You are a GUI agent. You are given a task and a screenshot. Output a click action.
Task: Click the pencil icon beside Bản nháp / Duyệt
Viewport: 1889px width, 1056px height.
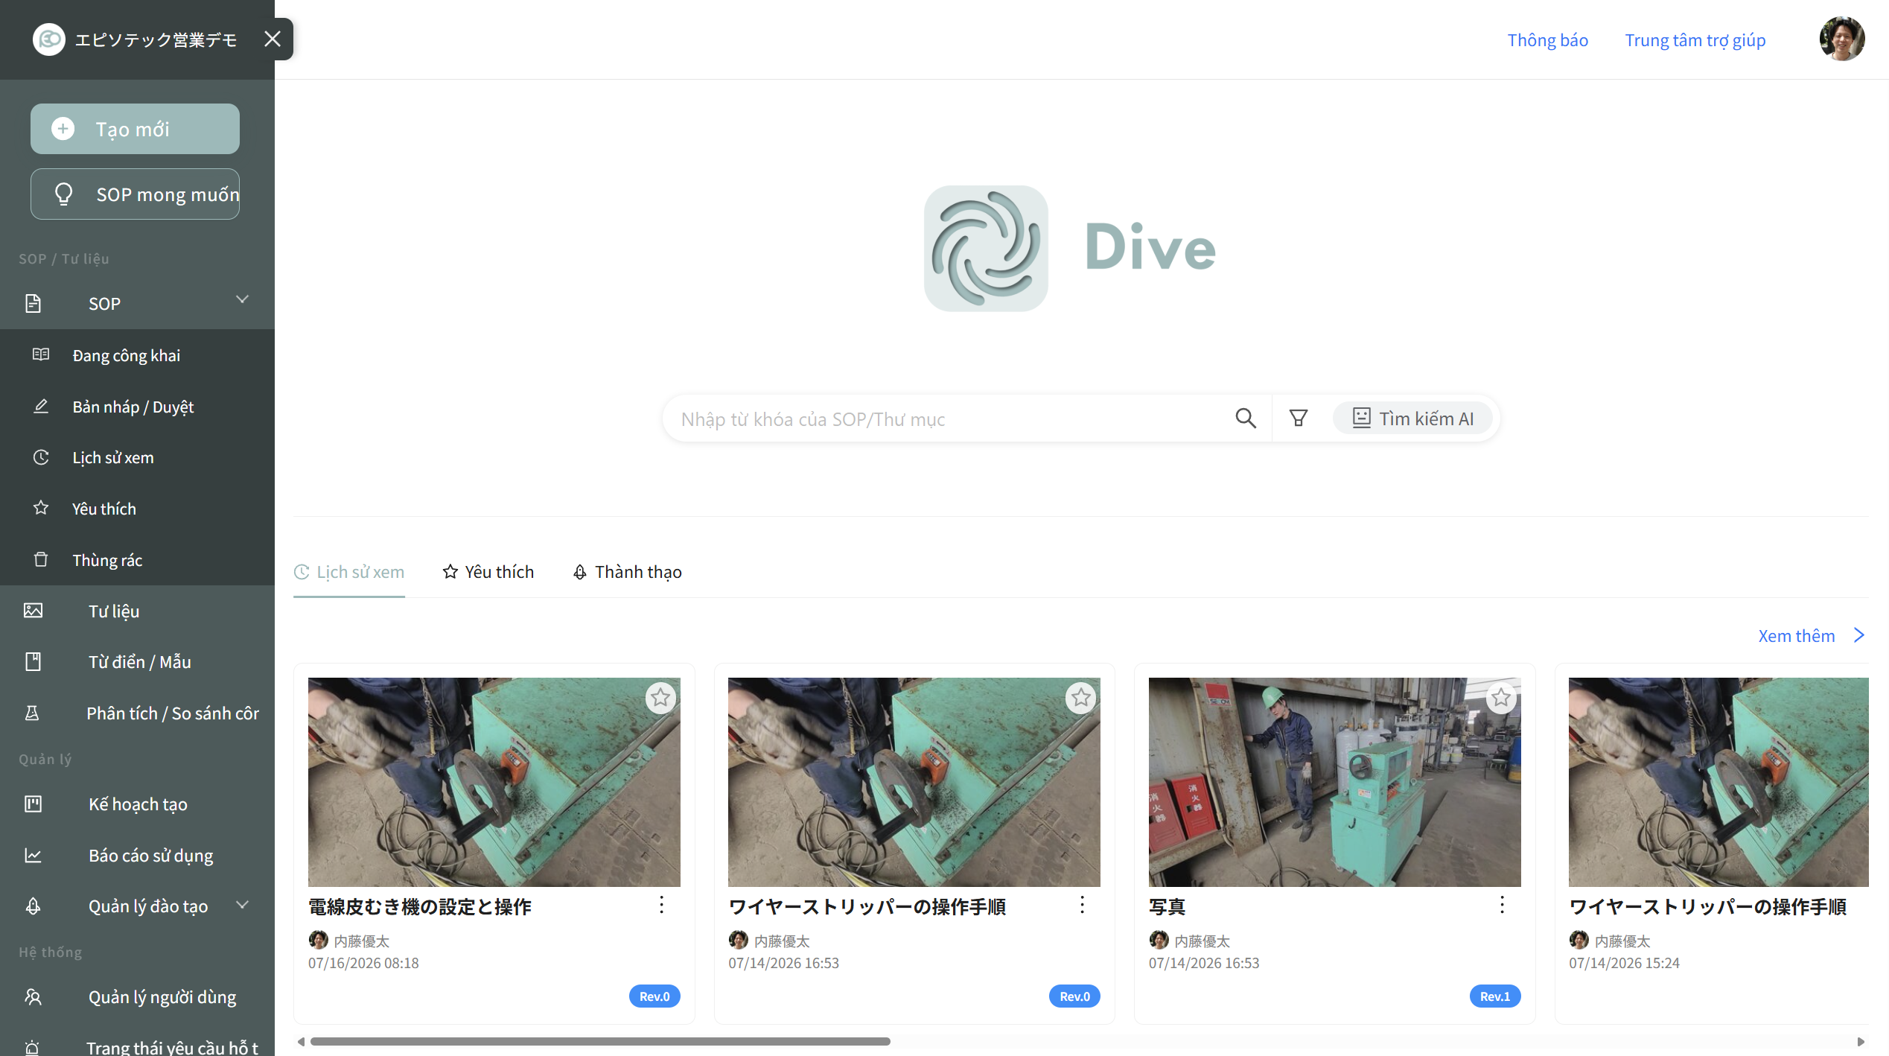pos(41,406)
